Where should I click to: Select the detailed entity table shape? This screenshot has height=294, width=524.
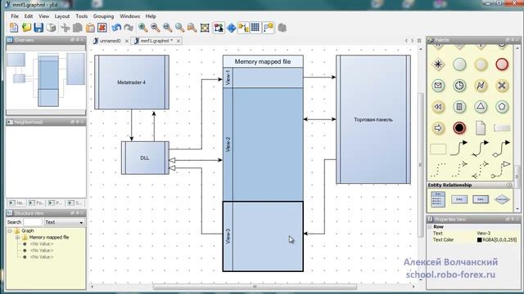tap(438, 199)
